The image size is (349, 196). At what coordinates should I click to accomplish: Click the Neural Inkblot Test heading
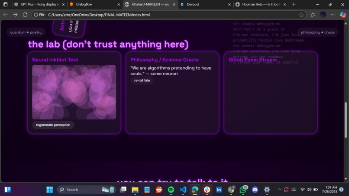point(55,60)
